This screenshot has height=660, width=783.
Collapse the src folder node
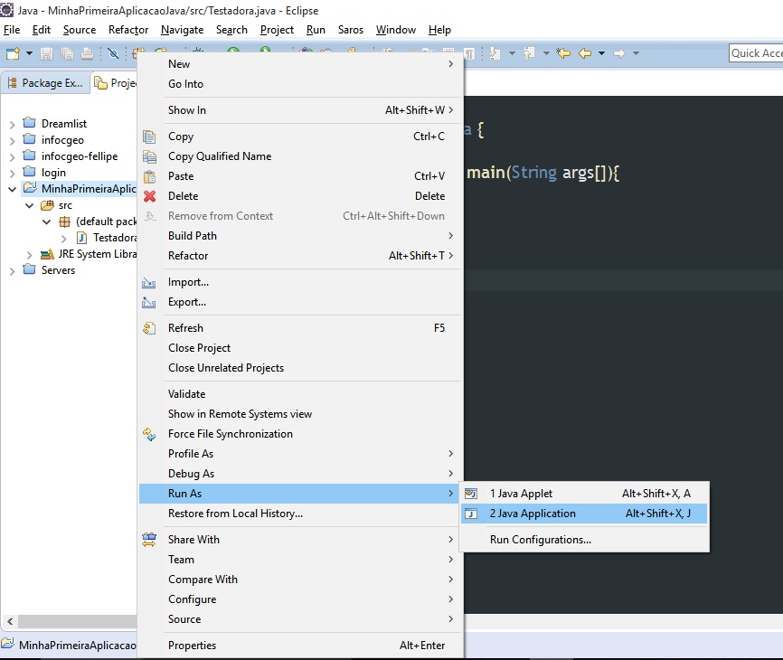click(30, 206)
